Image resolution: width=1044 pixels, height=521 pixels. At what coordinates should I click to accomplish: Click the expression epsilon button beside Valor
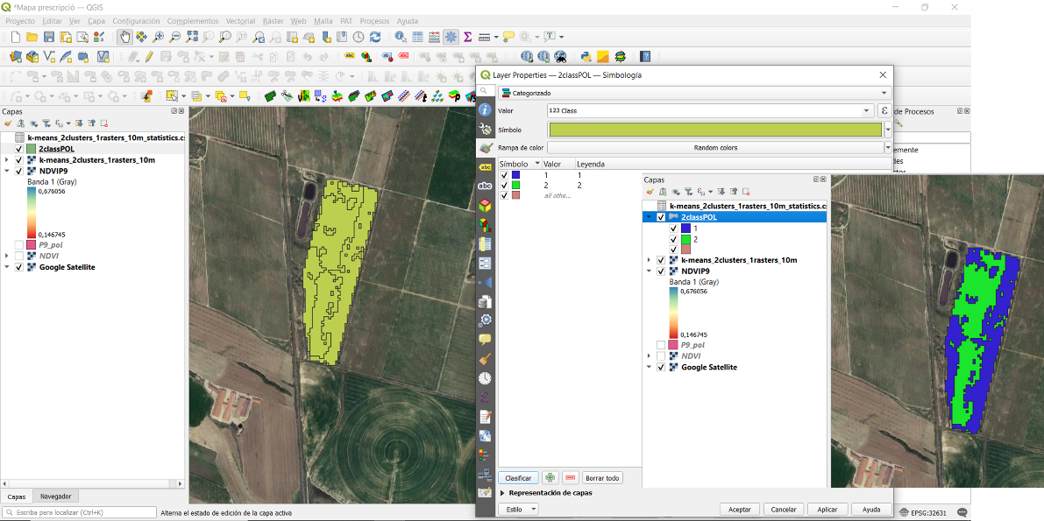click(x=884, y=110)
